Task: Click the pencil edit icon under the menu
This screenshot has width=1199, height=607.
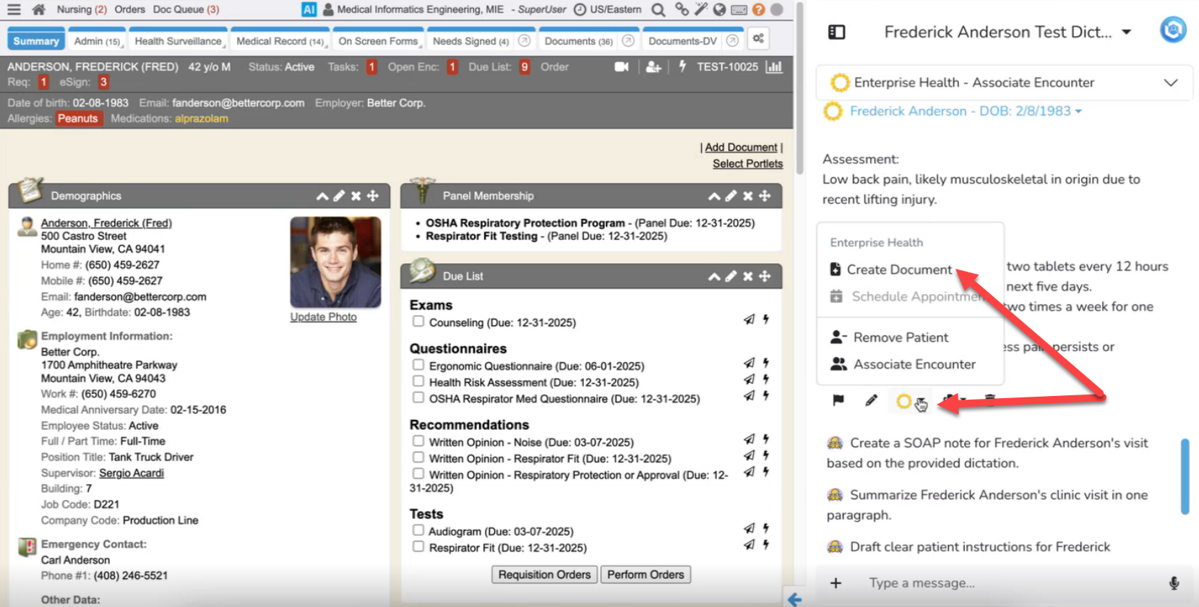Action: coord(871,400)
